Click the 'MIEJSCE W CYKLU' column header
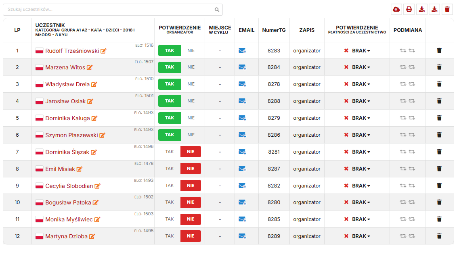 (220, 30)
